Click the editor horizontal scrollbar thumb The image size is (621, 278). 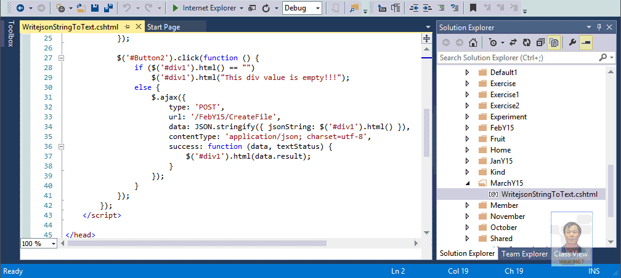pyautogui.click(x=197, y=243)
